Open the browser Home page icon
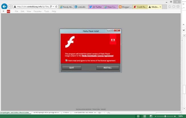 point(170,7)
